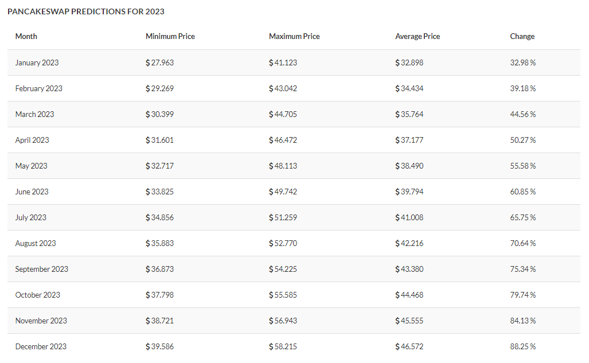Click the Change column header
589x363 pixels.
522,36
